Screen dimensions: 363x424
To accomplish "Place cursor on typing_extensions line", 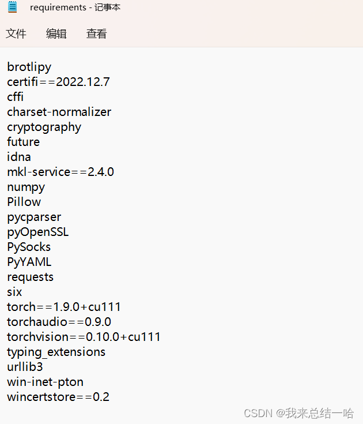I will pyautogui.click(x=56, y=352).
